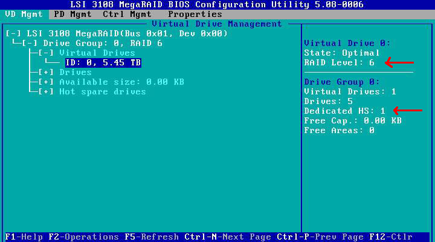
Task: Select LSI 3108 MegaRAID(Bus 0x01, Dev 0x00) label
Action: (127, 34)
